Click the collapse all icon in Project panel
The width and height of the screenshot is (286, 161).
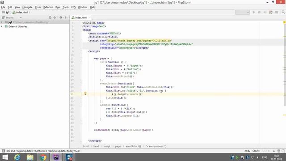(55, 17)
